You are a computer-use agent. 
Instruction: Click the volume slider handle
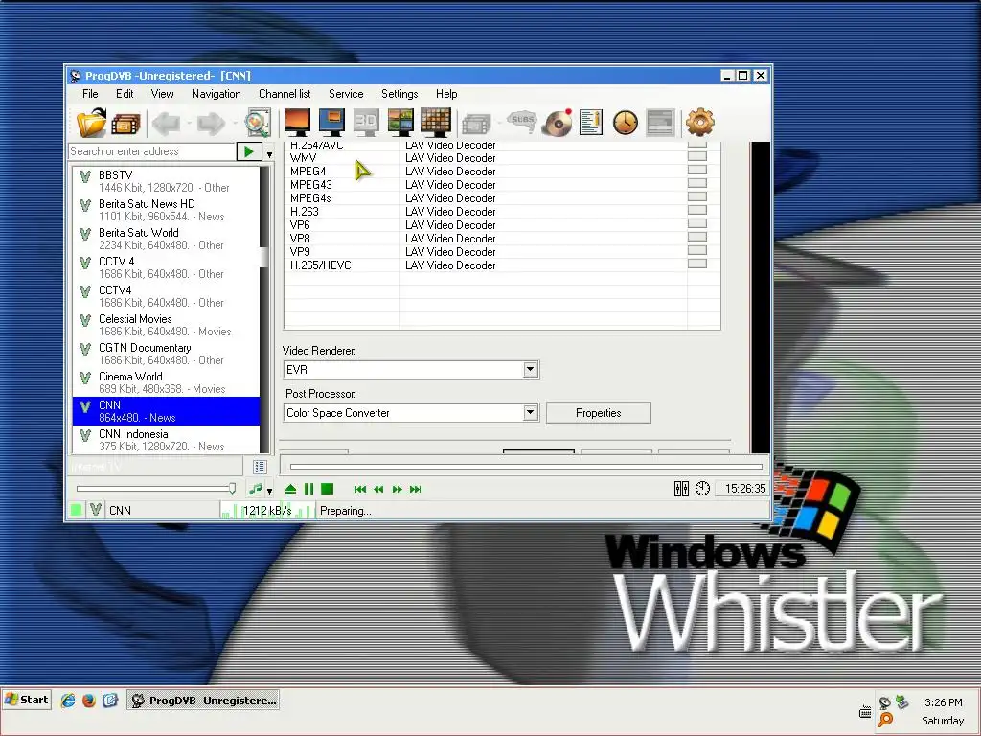(x=232, y=488)
